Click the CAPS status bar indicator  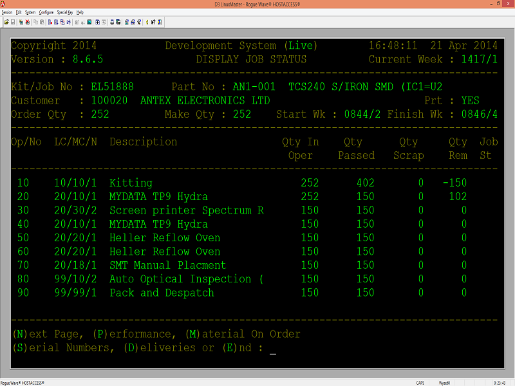[420, 383]
